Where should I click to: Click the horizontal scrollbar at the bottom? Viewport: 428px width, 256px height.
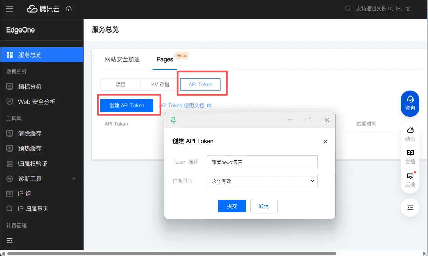(x=172, y=253)
